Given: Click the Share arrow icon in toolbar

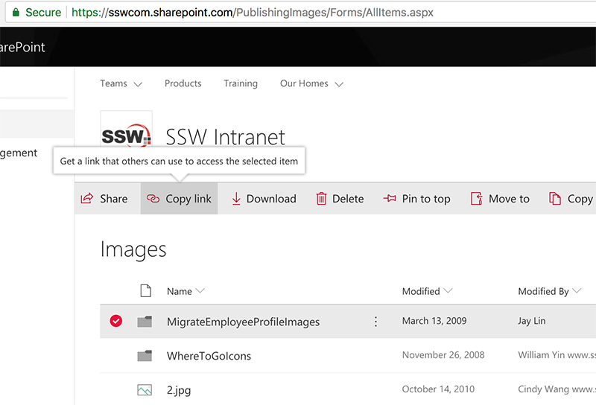Looking at the screenshot, I should coord(87,199).
